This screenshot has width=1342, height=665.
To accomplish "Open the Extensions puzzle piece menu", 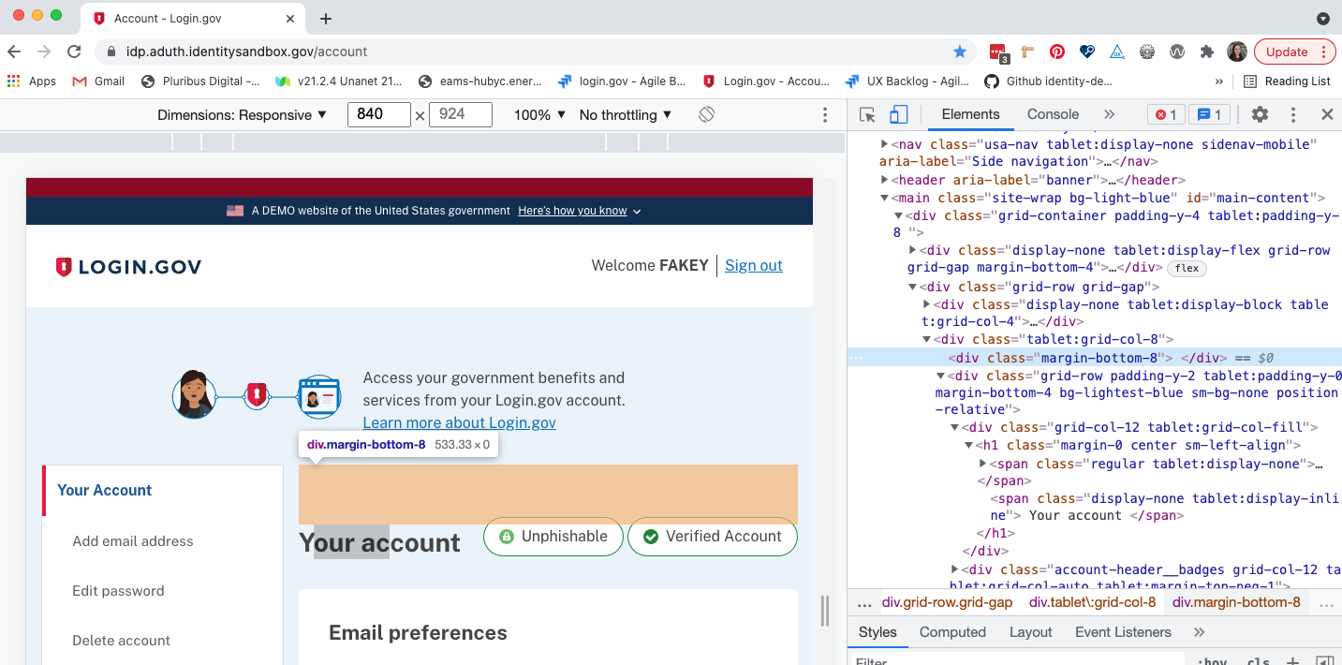I will click(x=1207, y=52).
